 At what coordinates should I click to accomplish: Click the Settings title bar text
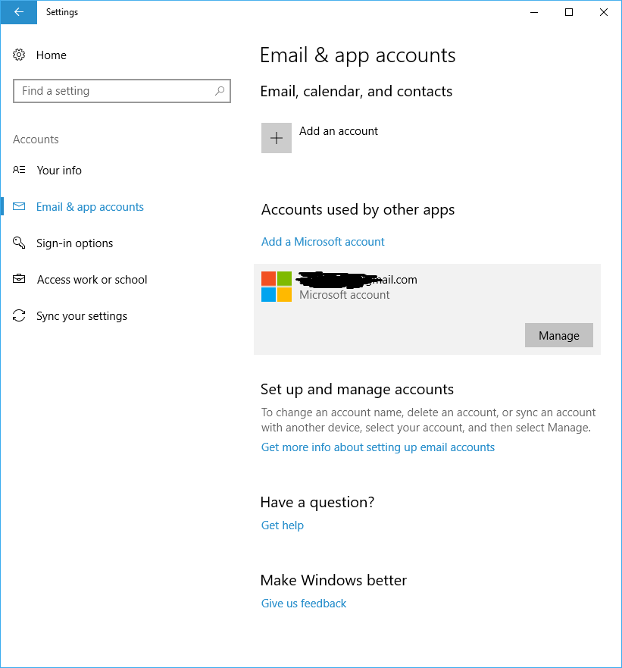pos(61,12)
